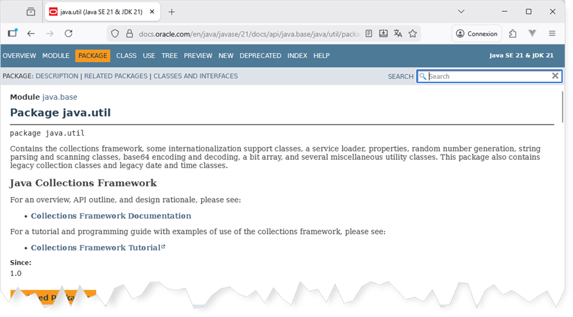Open the java.base module link

pyautogui.click(x=60, y=97)
